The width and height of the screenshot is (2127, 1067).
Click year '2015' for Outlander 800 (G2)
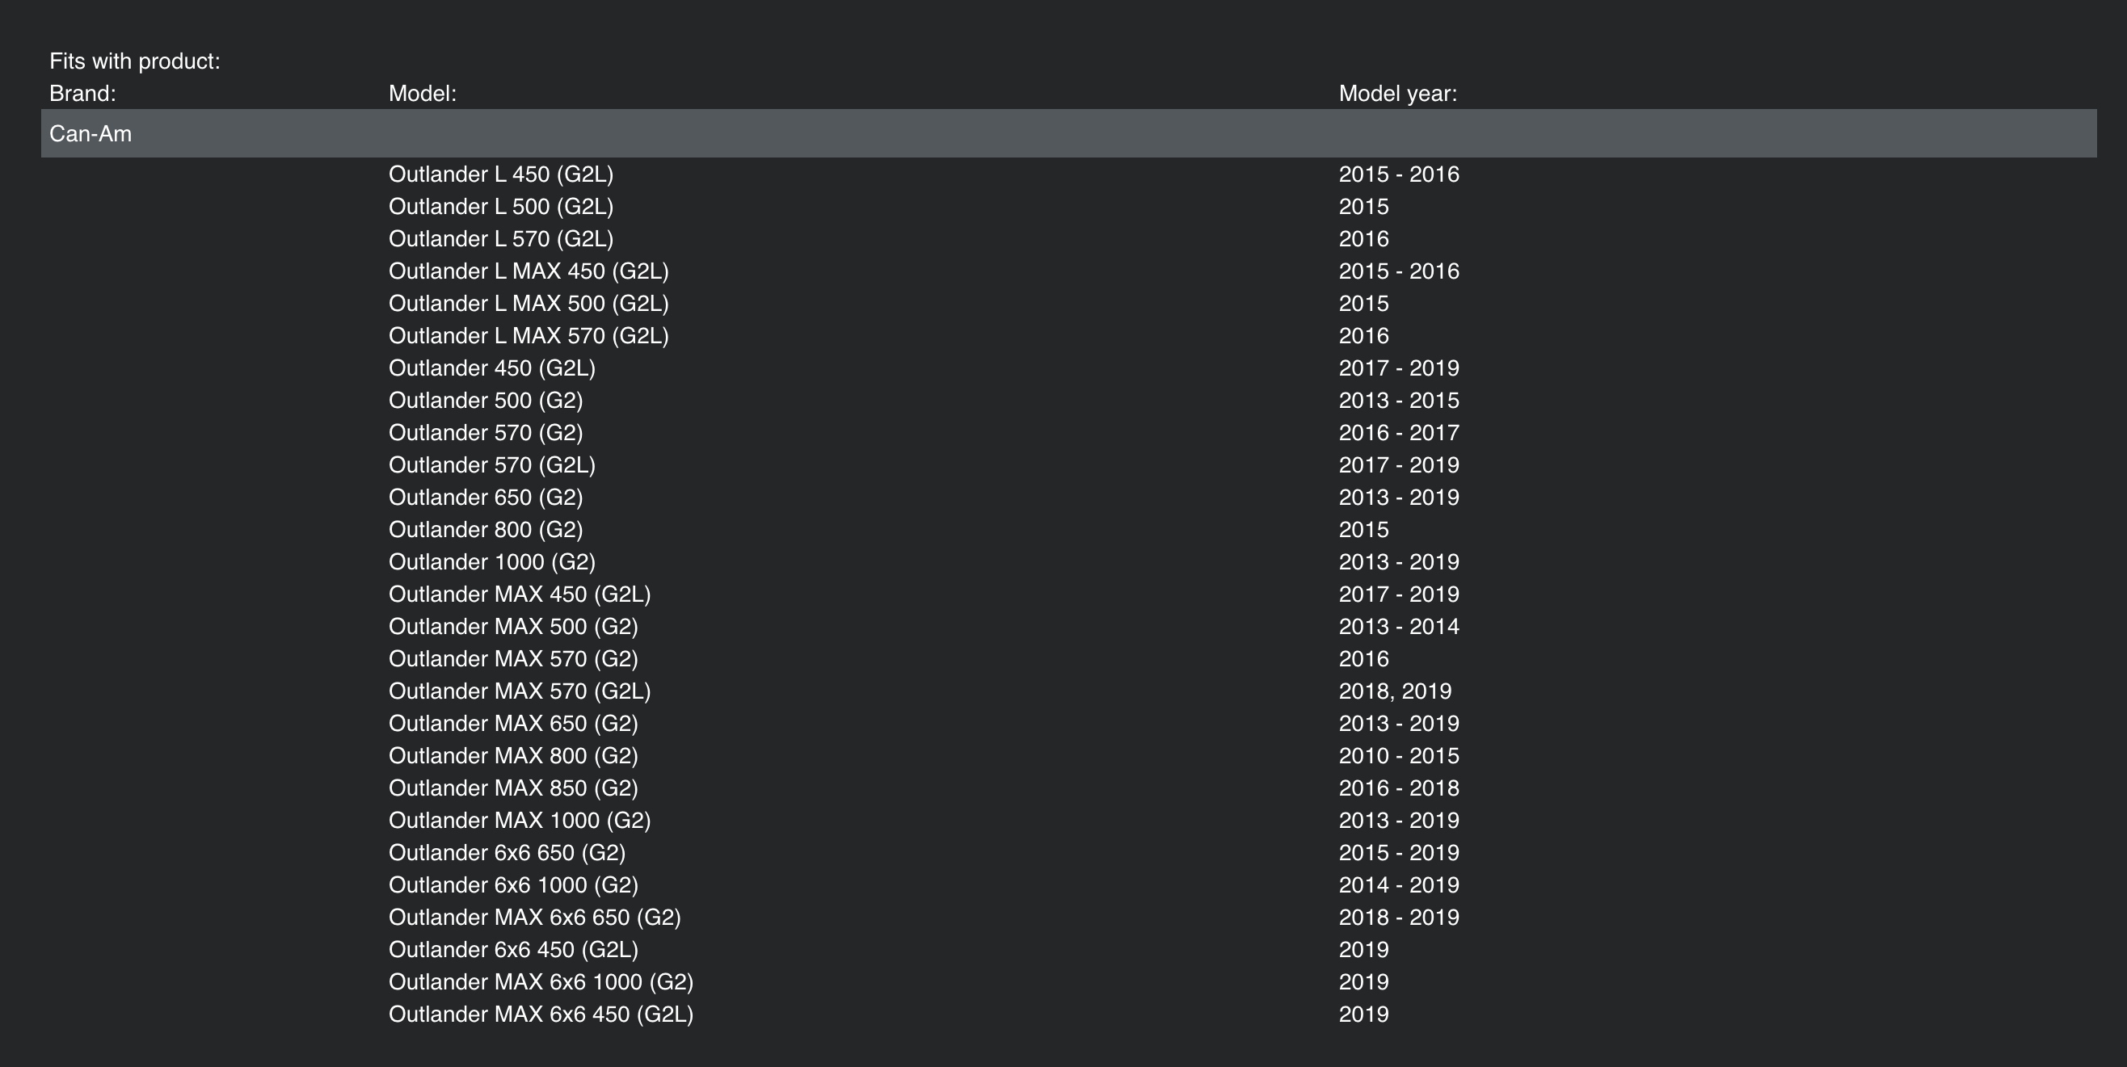click(x=1364, y=529)
